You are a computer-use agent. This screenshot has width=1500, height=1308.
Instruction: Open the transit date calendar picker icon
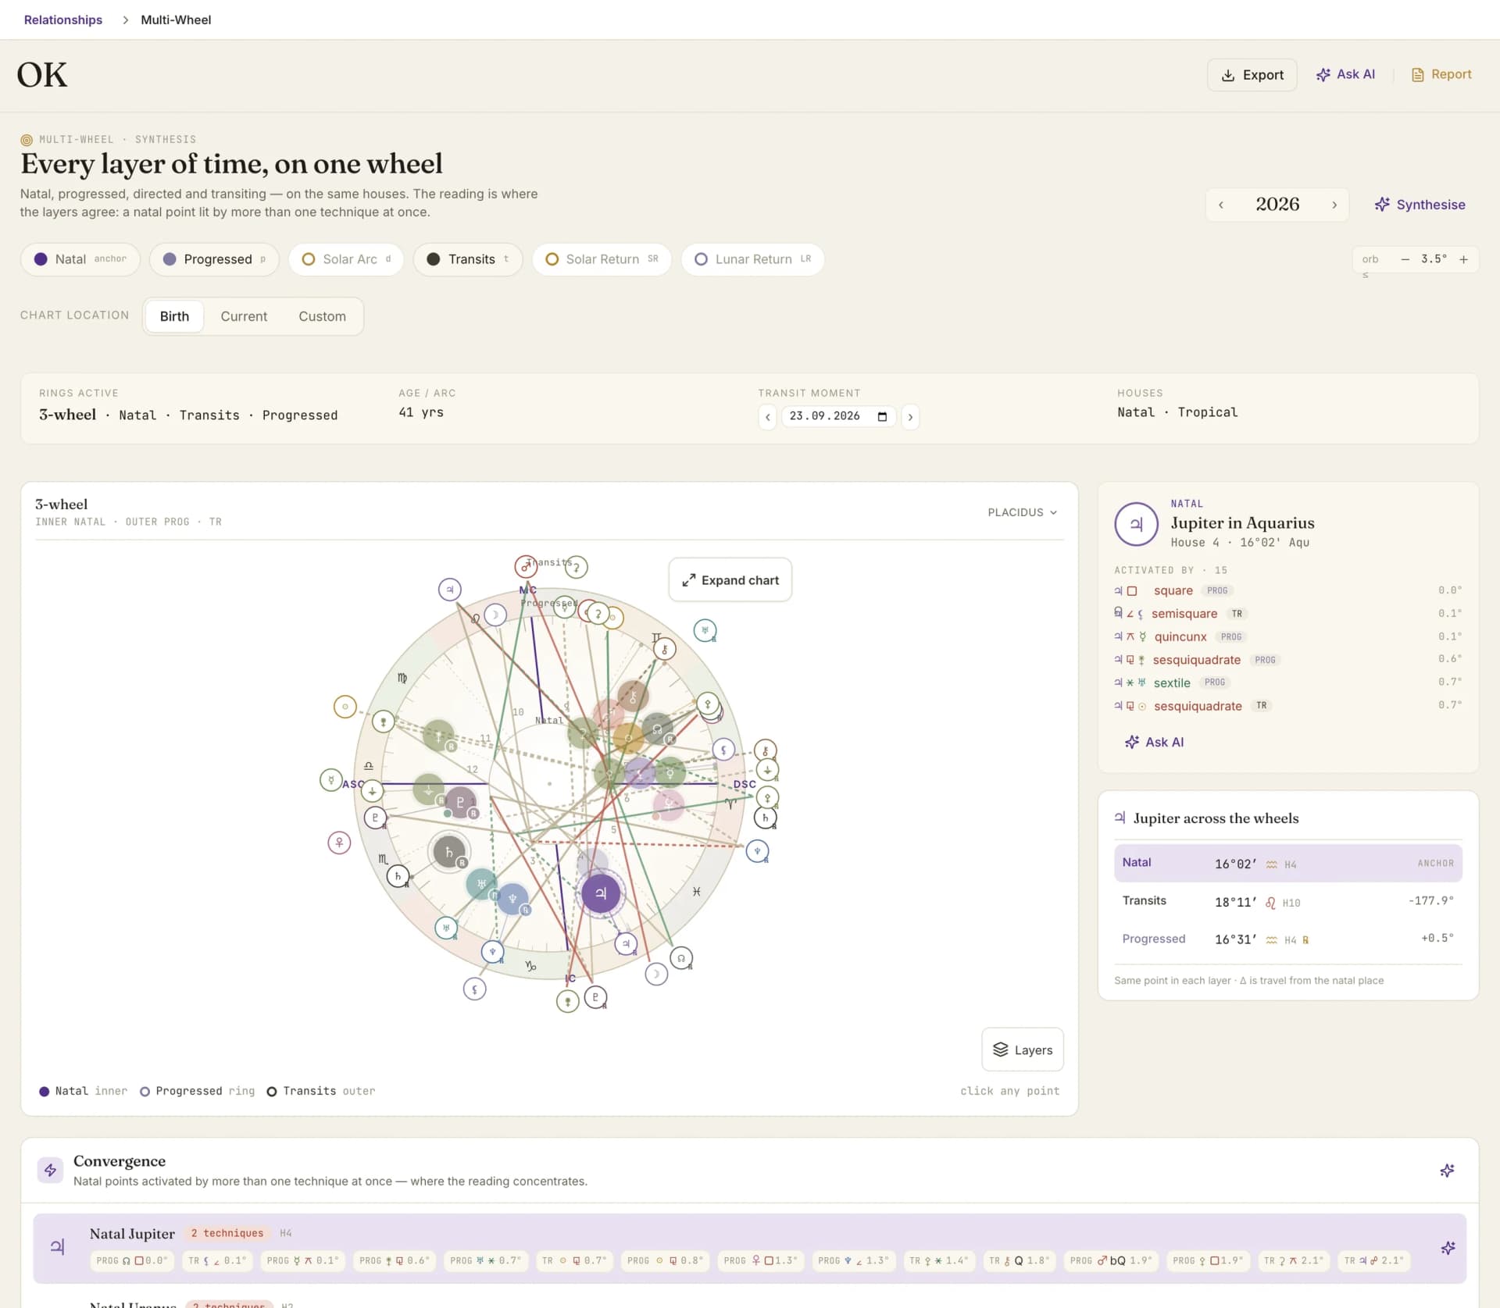[882, 416]
